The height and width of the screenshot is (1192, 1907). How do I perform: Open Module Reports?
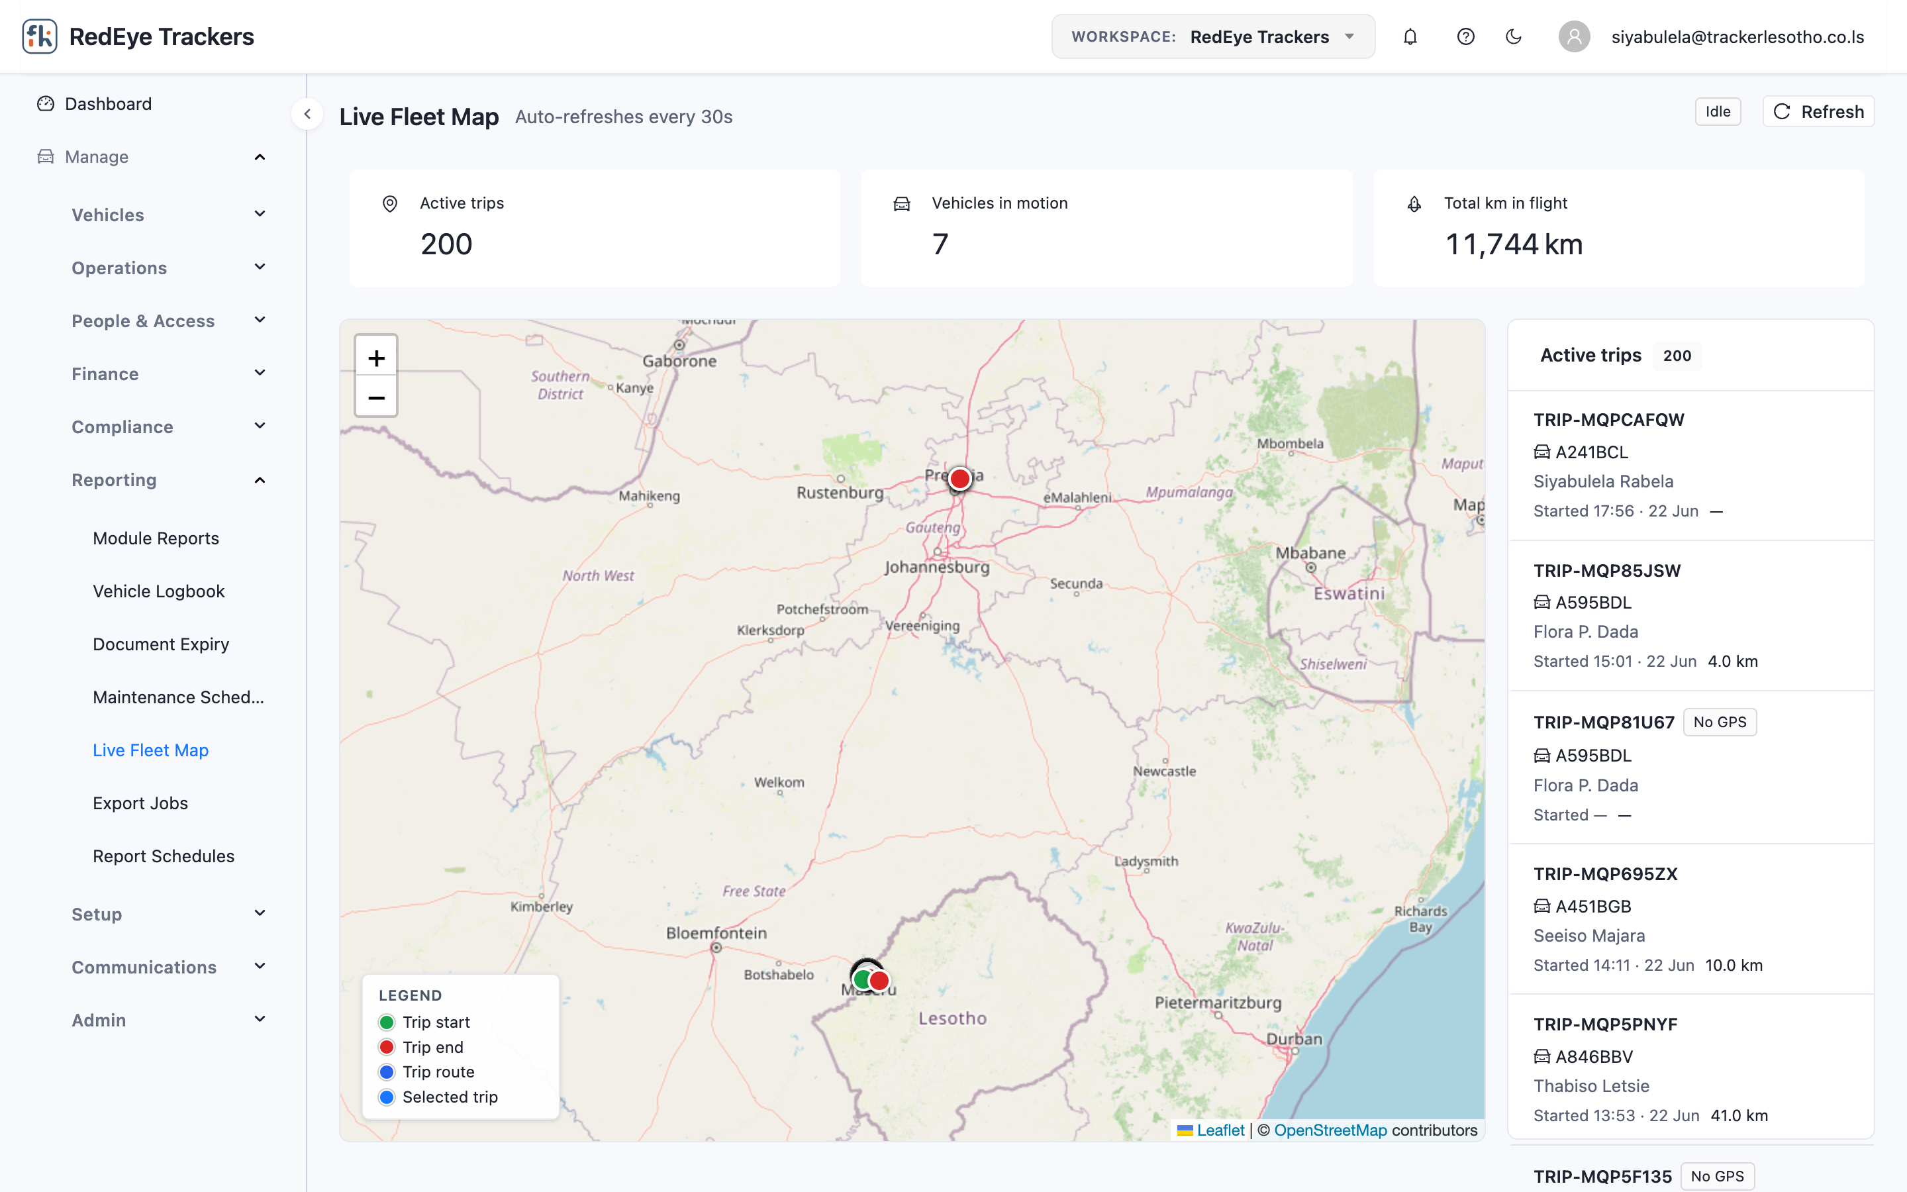point(156,538)
